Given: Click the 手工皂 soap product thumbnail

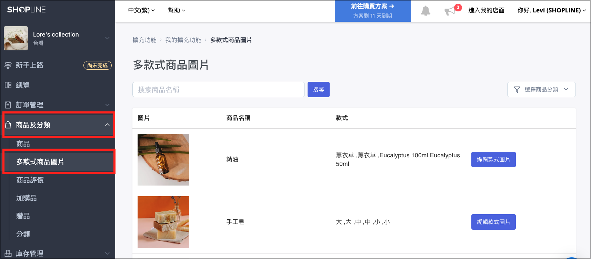Looking at the screenshot, I should point(163,222).
